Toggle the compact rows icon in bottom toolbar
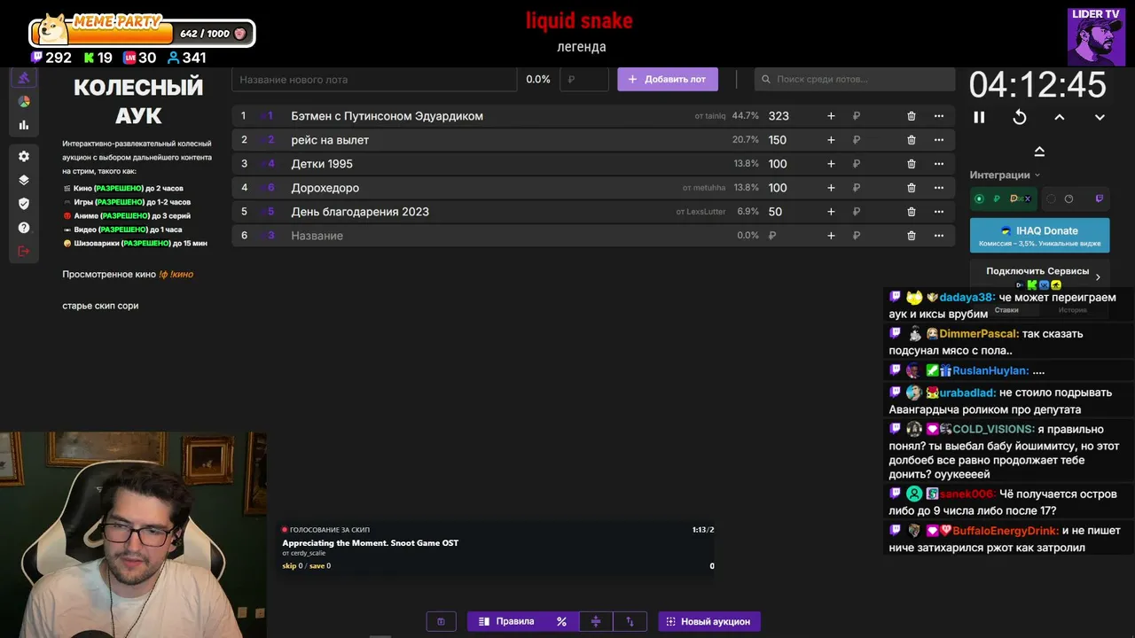This screenshot has height=638, width=1135. click(596, 621)
